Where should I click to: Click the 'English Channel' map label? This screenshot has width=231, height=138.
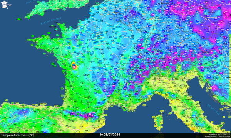[51, 21]
